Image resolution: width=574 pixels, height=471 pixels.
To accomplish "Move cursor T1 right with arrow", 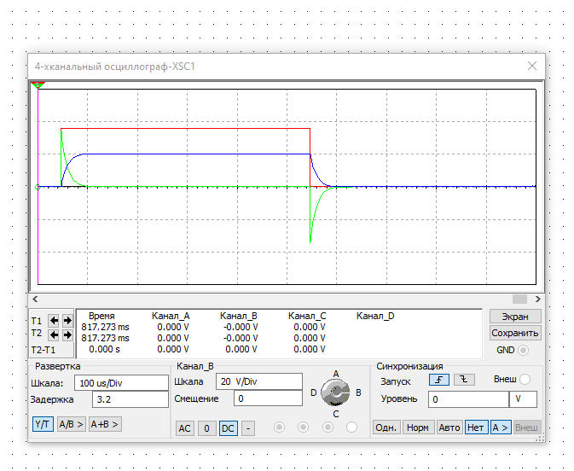I will point(67,321).
